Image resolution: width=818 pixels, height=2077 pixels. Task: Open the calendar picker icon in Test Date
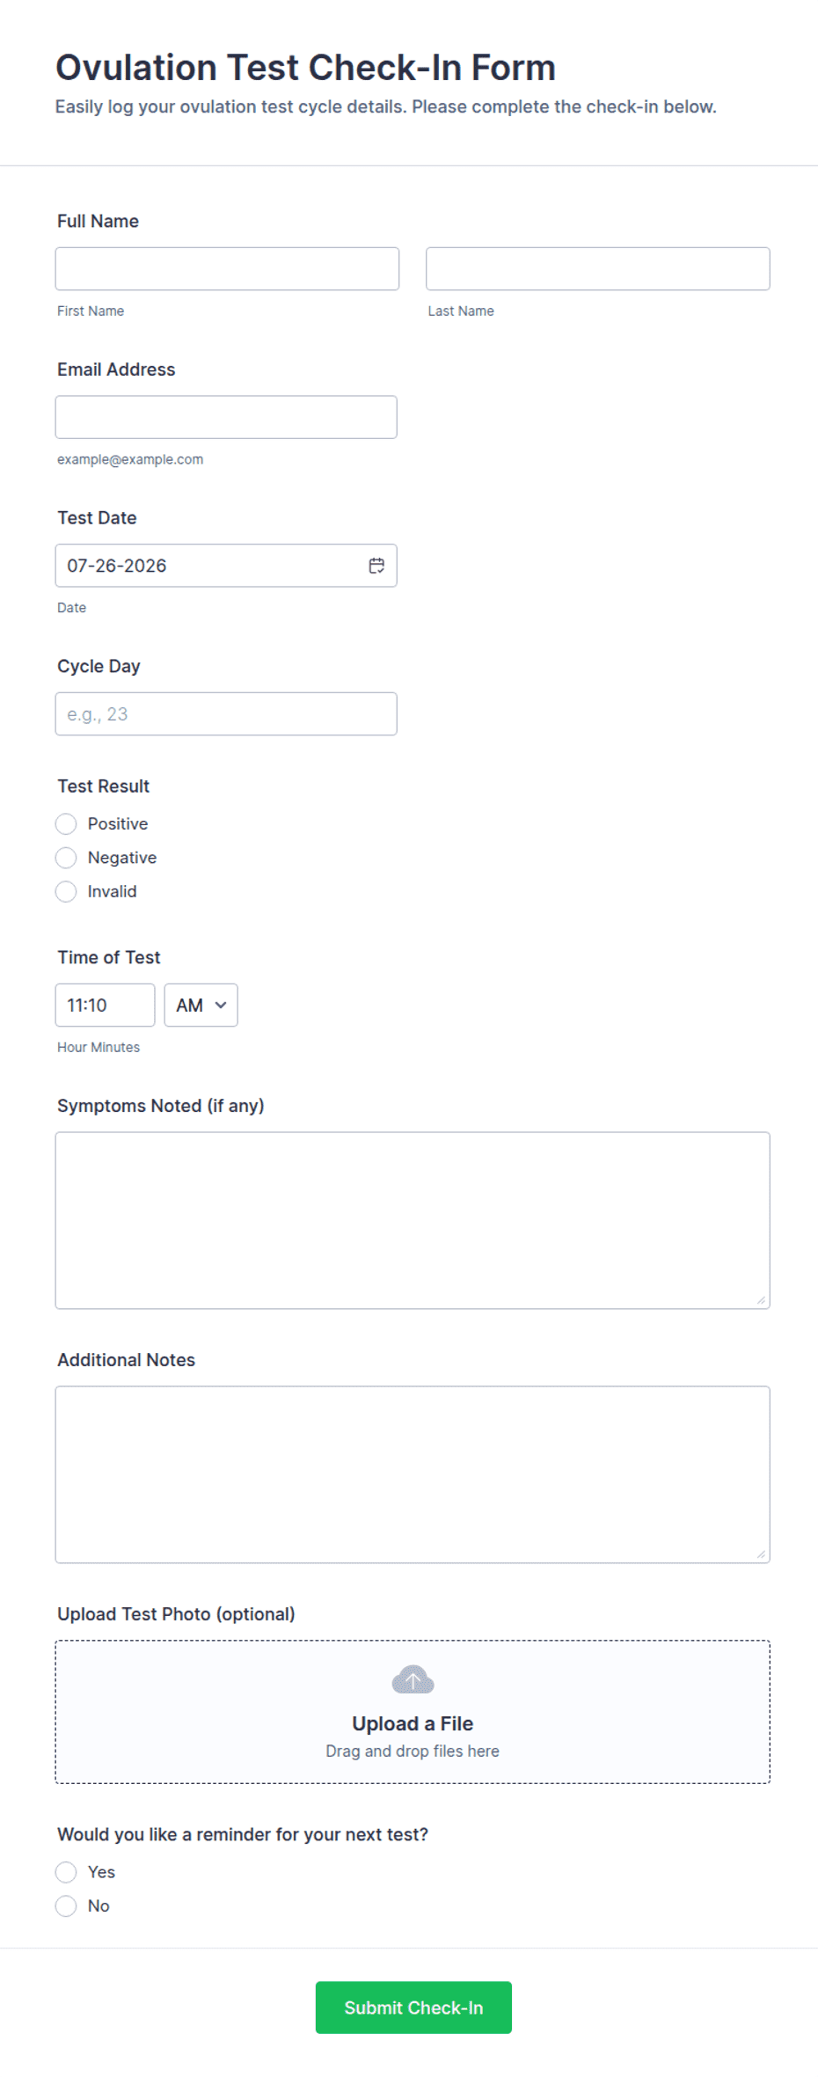pyautogui.click(x=376, y=566)
